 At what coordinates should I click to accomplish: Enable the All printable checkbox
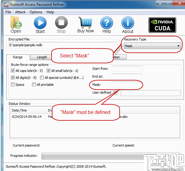point(34,85)
